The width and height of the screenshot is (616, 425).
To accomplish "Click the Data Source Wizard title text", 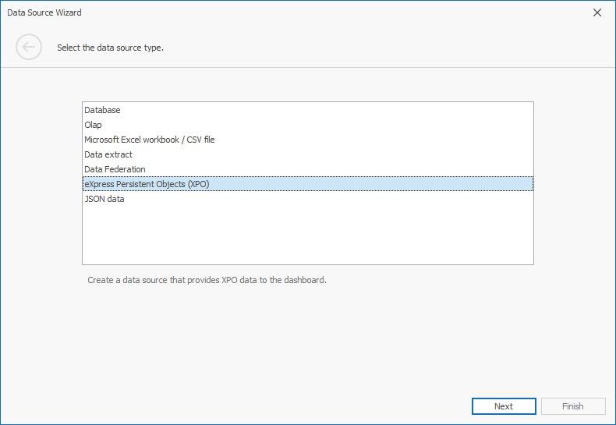I will coord(44,12).
